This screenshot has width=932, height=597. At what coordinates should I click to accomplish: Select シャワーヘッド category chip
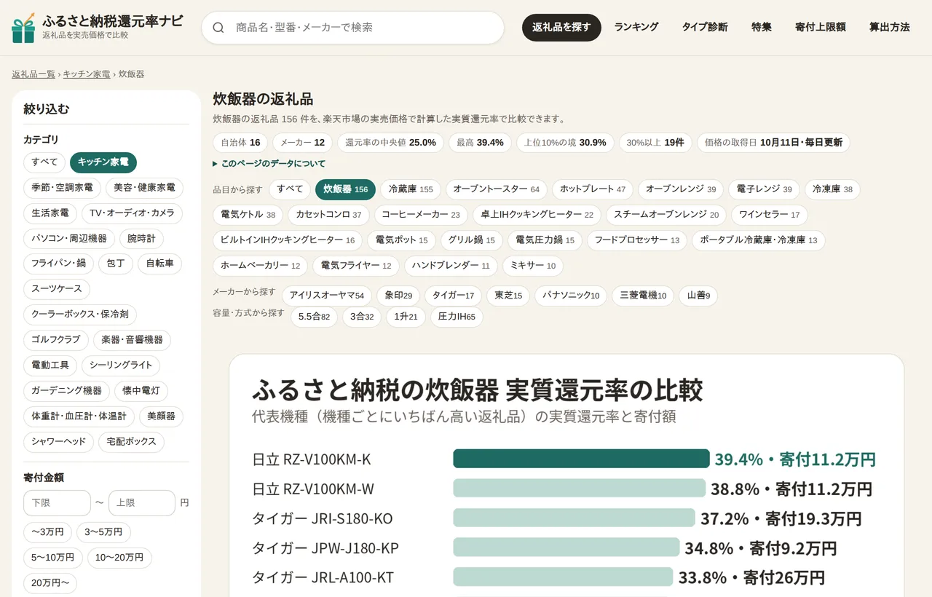point(58,442)
